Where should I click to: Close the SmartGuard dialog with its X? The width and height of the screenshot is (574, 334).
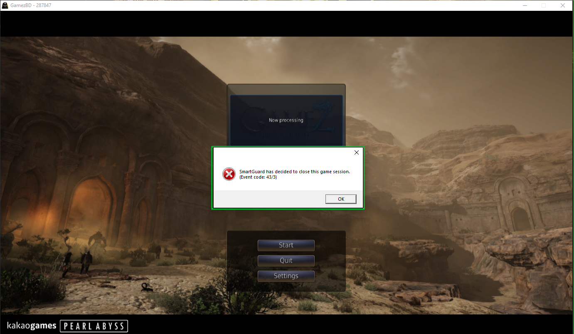click(356, 152)
